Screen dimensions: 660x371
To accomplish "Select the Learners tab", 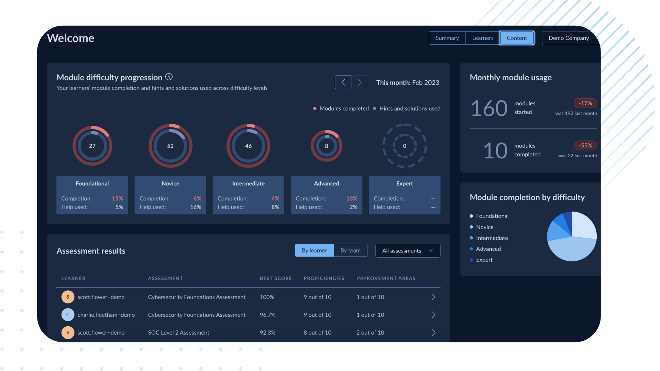I will click(483, 37).
